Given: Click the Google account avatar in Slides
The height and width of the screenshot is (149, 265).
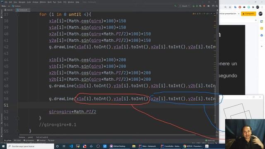Looking at the screenshot, I should point(260,14).
